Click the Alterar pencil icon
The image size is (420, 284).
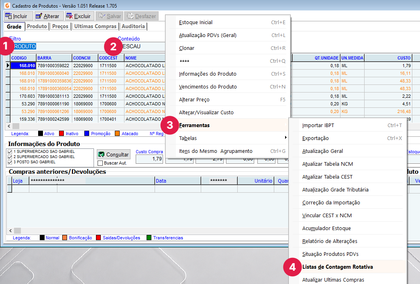[39, 16]
